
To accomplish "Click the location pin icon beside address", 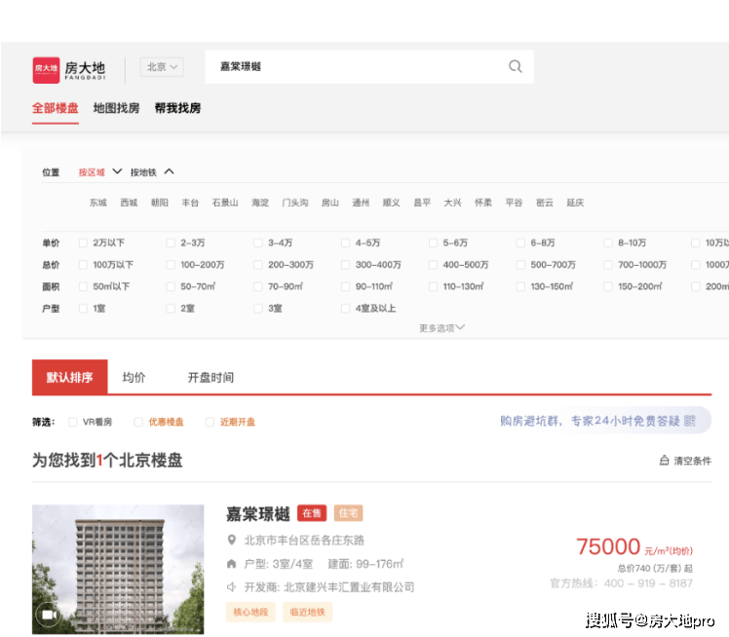I will click(x=232, y=540).
